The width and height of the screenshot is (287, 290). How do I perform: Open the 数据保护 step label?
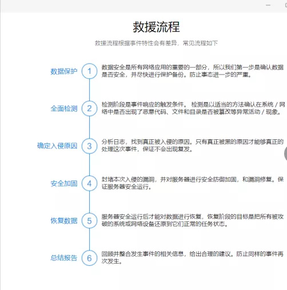[64, 71]
